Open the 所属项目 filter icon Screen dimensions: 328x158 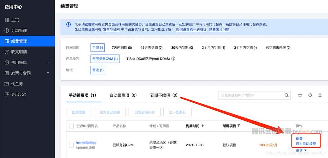[x=239, y=126]
